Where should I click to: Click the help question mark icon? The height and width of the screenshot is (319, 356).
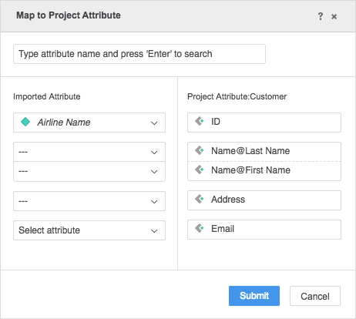321,16
